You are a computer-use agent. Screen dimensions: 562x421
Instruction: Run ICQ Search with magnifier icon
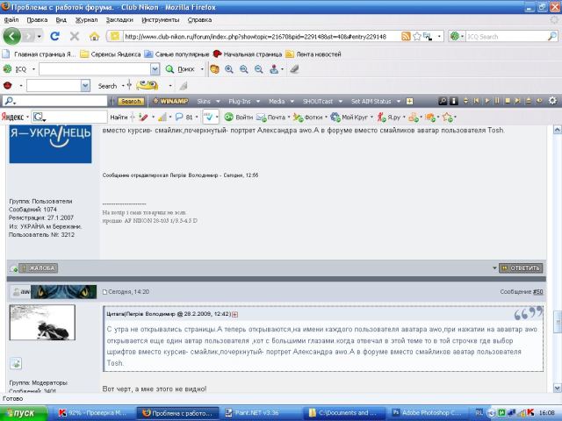(552, 36)
